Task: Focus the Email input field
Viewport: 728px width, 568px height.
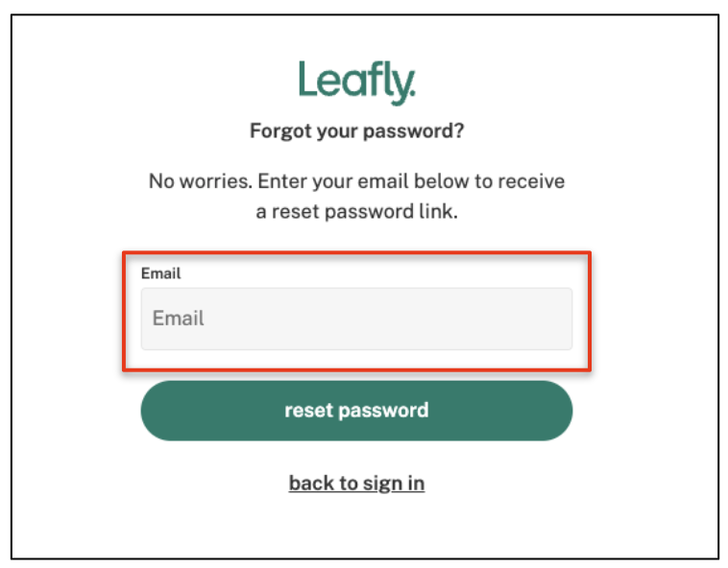Action: [356, 319]
